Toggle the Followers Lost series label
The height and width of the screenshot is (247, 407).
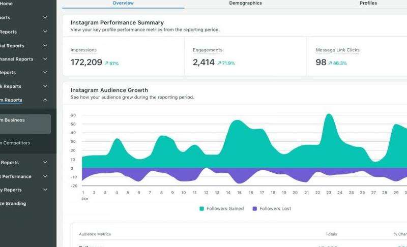(275, 208)
